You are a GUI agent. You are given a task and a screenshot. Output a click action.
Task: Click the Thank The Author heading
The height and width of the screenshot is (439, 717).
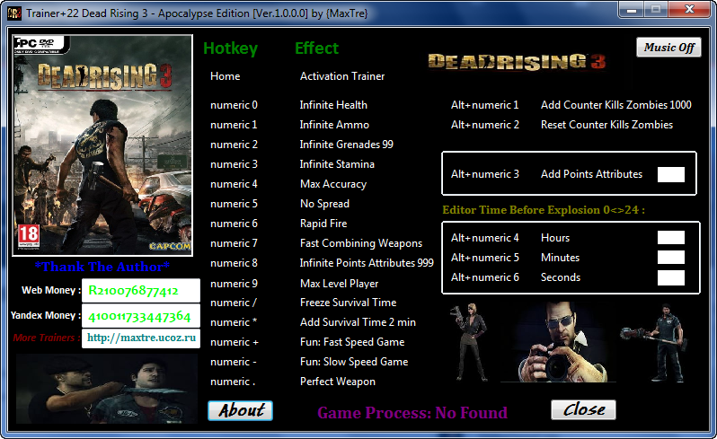coord(102,267)
